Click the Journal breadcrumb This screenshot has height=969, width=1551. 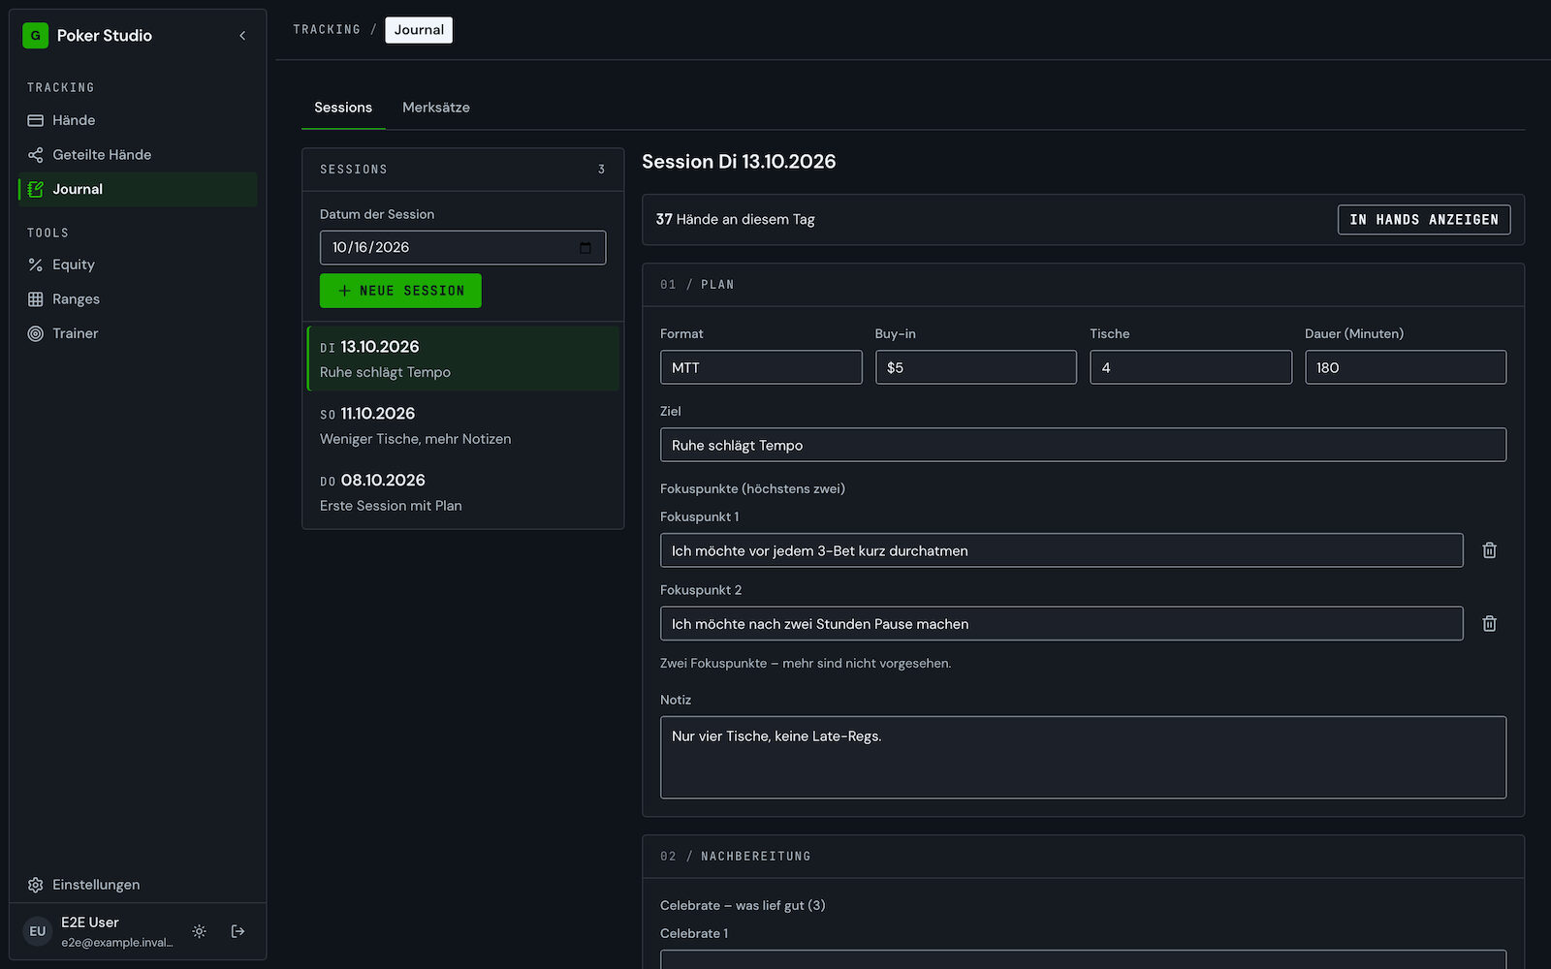pos(419,30)
